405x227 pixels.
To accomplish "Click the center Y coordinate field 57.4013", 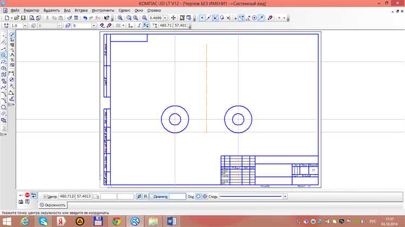I will click(x=84, y=197).
